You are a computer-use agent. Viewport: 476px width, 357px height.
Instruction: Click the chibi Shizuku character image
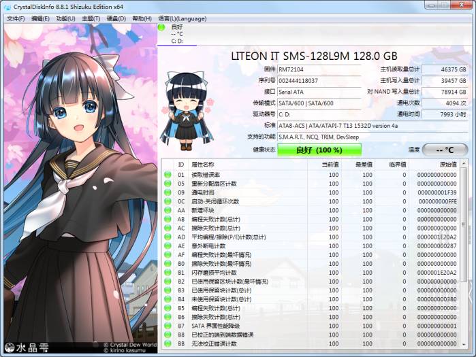click(187, 111)
